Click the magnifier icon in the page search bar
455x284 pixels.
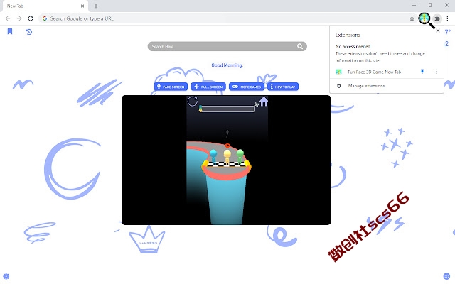point(300,46)
